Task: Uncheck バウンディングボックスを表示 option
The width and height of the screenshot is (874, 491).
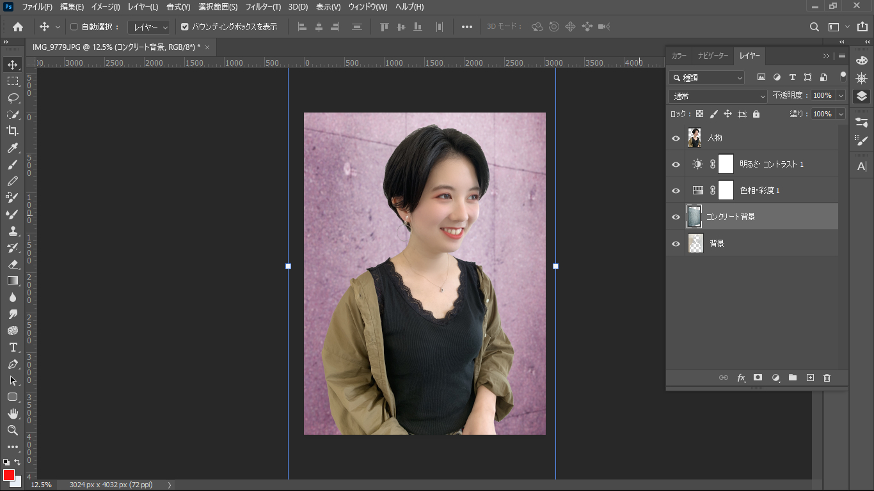Action: [x=185, y=27]
